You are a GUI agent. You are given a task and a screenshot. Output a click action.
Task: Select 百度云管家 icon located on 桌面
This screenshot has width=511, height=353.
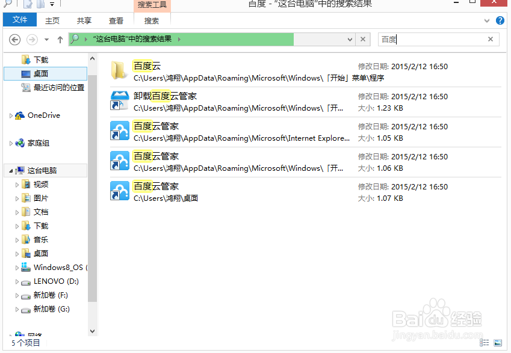120,191
